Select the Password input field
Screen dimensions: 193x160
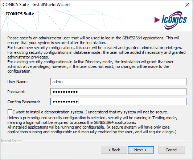(118, 92)
